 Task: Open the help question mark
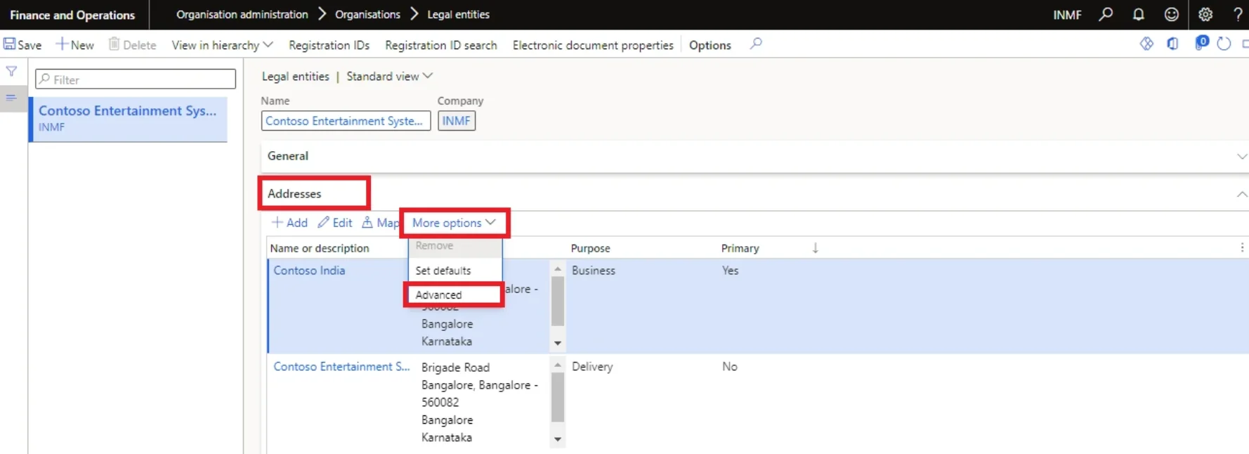[x=1238, y=14]
